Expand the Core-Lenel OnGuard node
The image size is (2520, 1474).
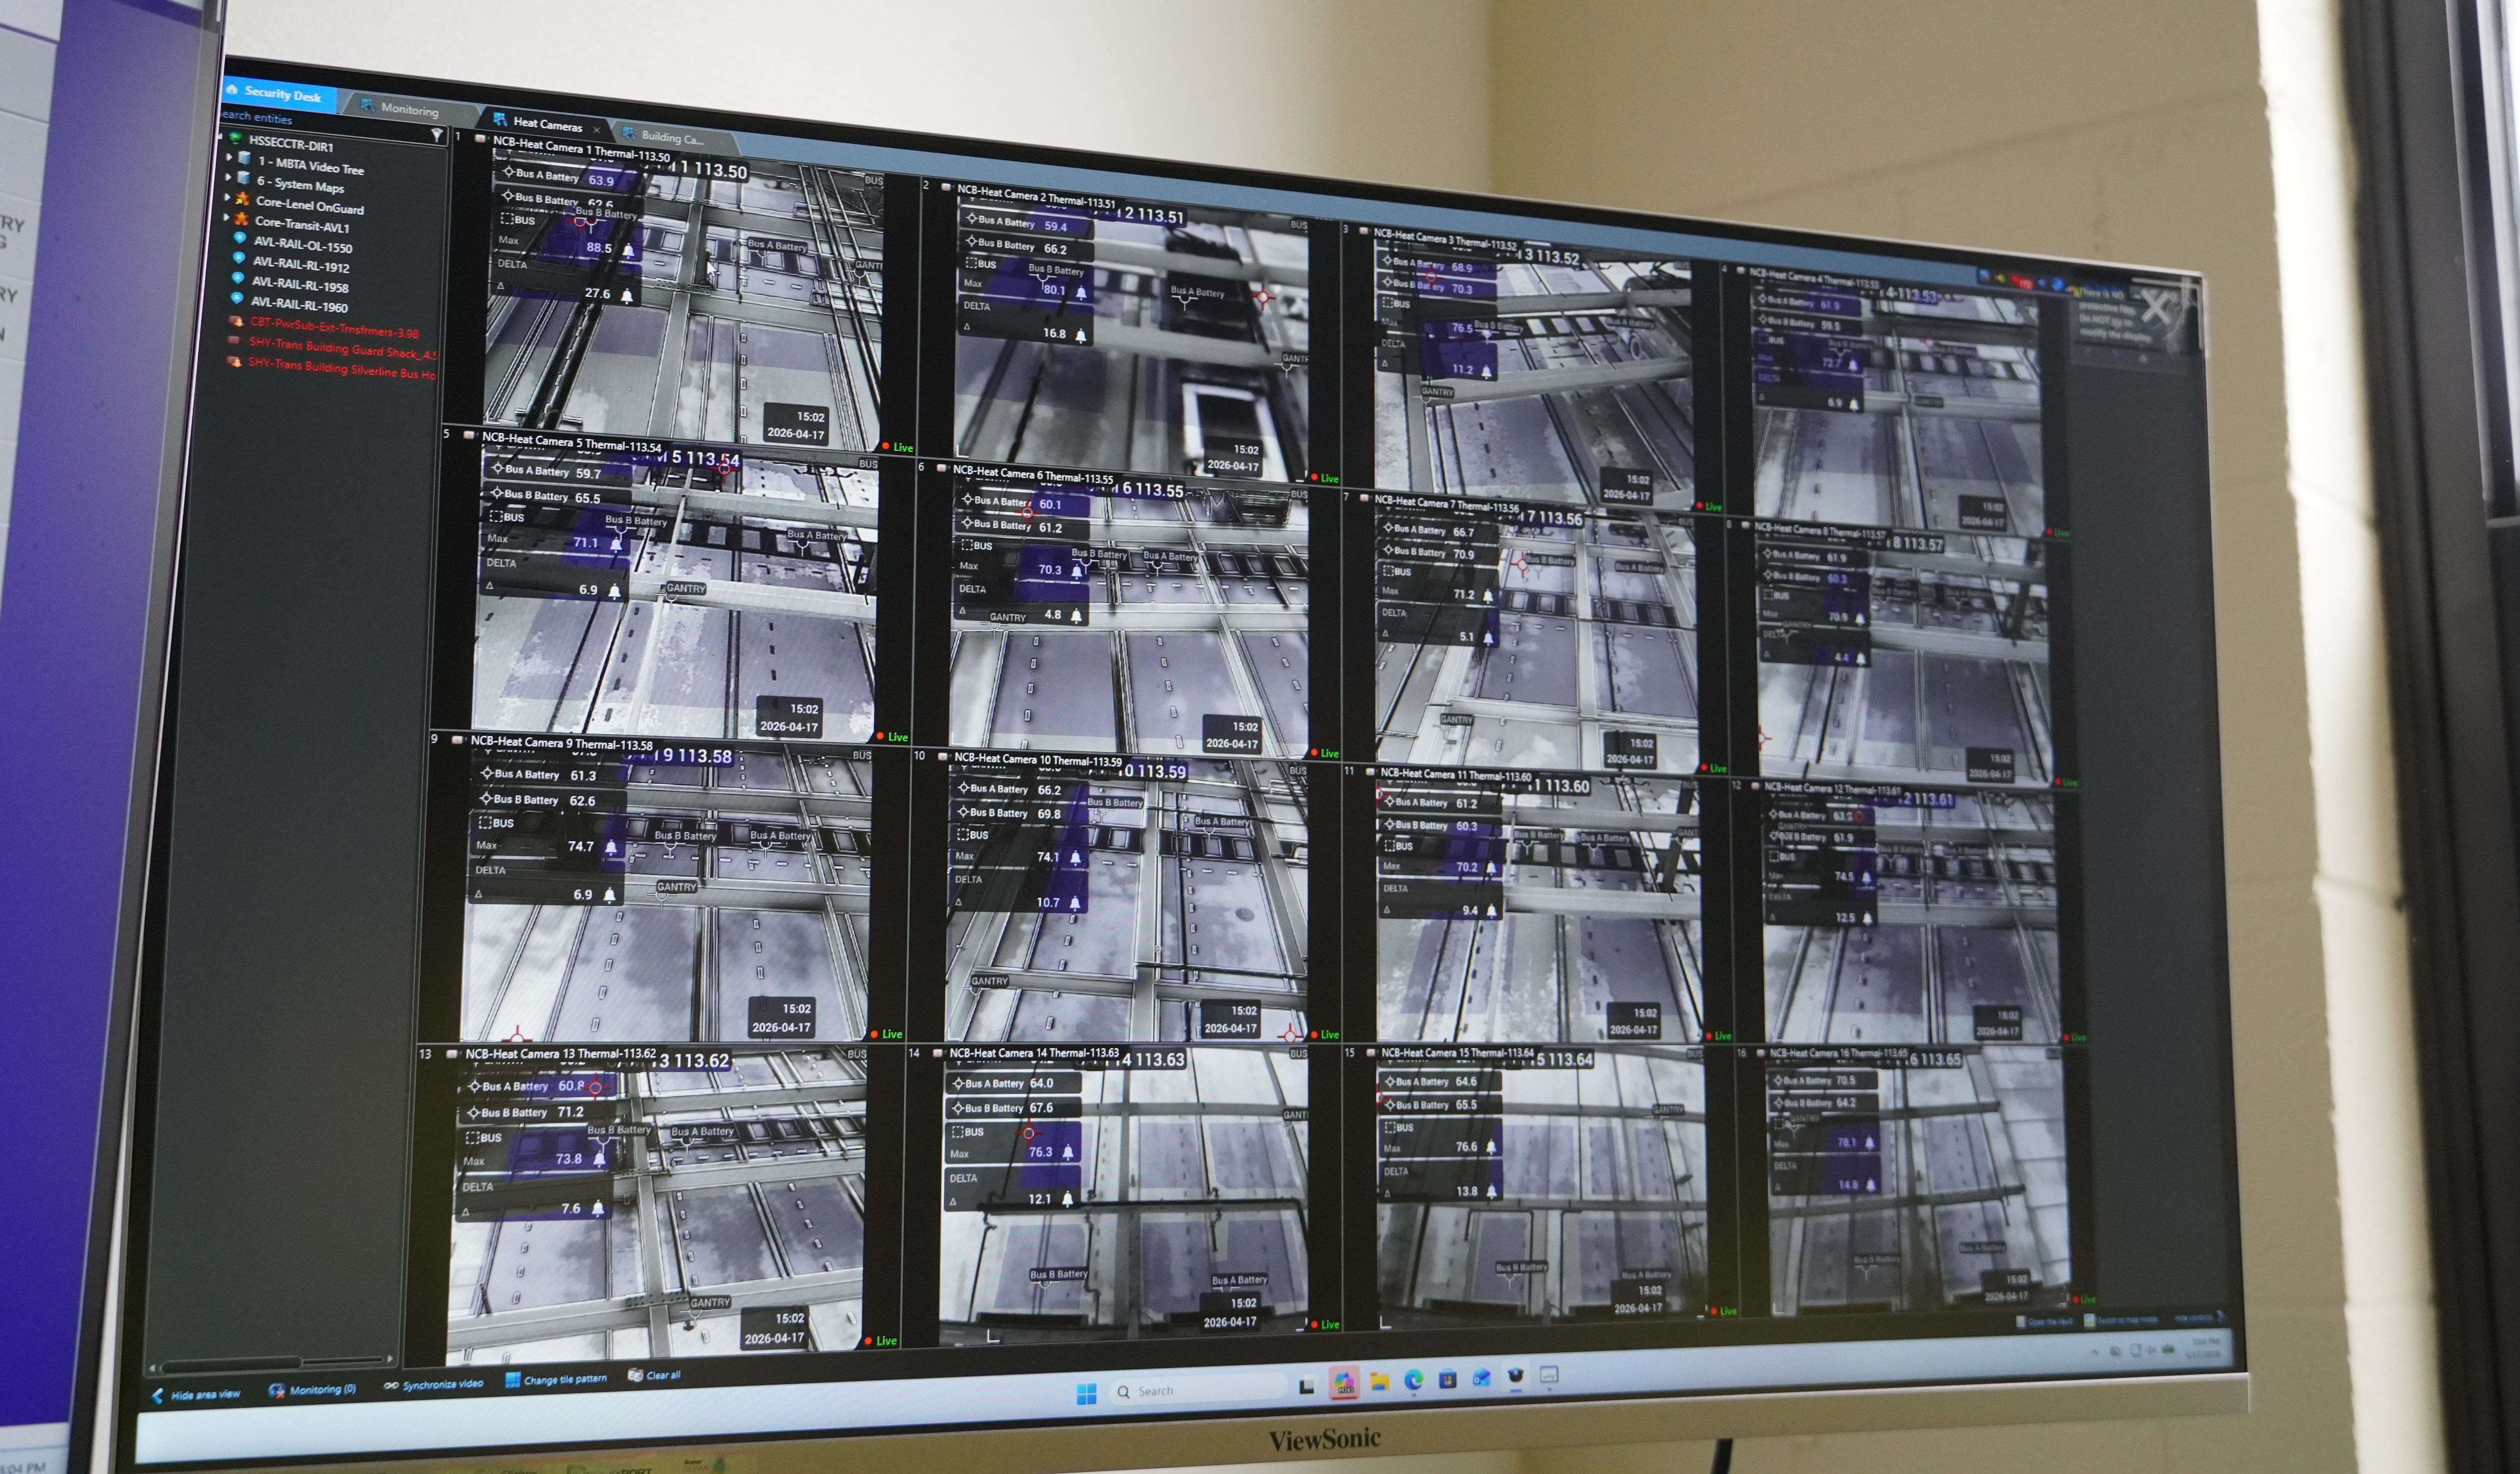pyautogui.click(x=227, y=197)
